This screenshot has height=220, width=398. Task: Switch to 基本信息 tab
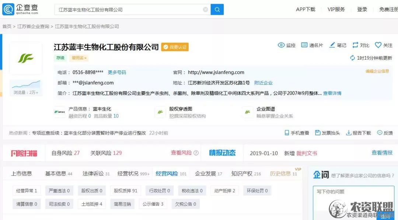point(59,174)
